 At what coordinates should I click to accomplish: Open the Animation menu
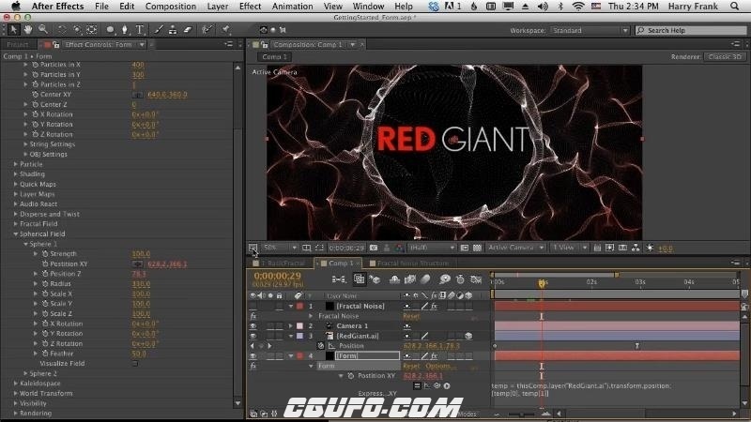pyautogui.click(x=292, y=7)
